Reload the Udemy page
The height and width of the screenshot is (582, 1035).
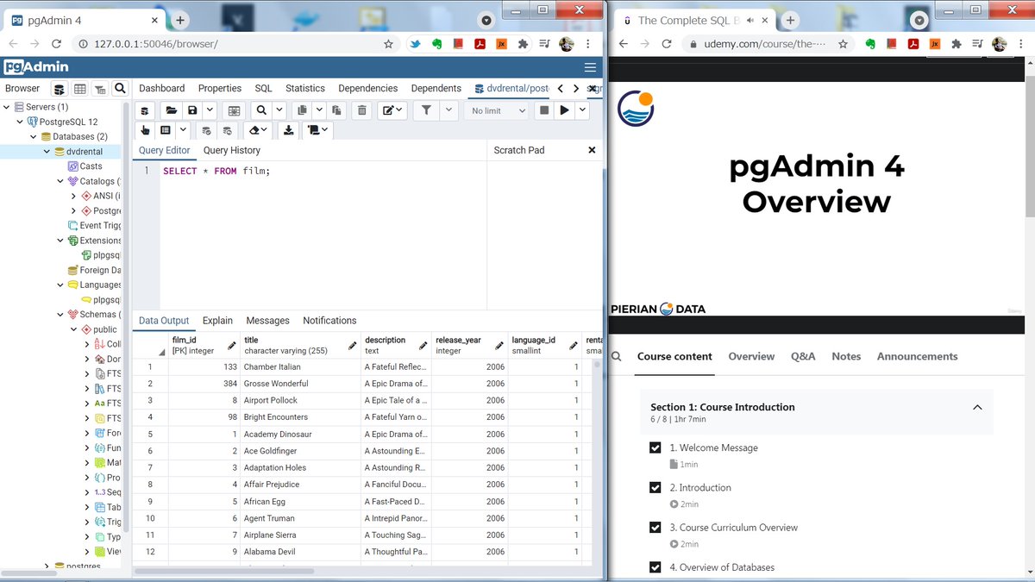click(667, 44)
